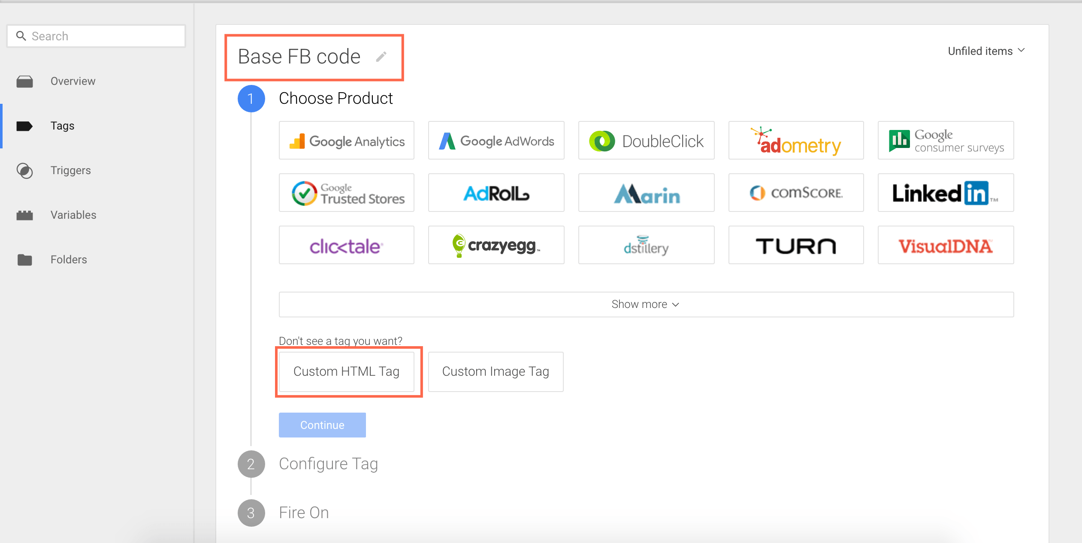Viewport: 1082px width, 543px height.
Task: Pick Google Trusted Stores product
Action: (x=347, y=193)
